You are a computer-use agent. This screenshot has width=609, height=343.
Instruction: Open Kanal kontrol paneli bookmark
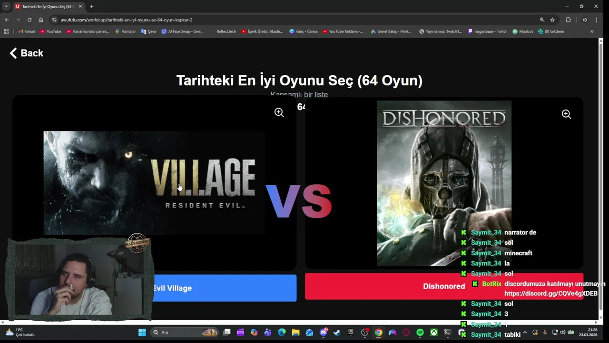tap(88, 31)
